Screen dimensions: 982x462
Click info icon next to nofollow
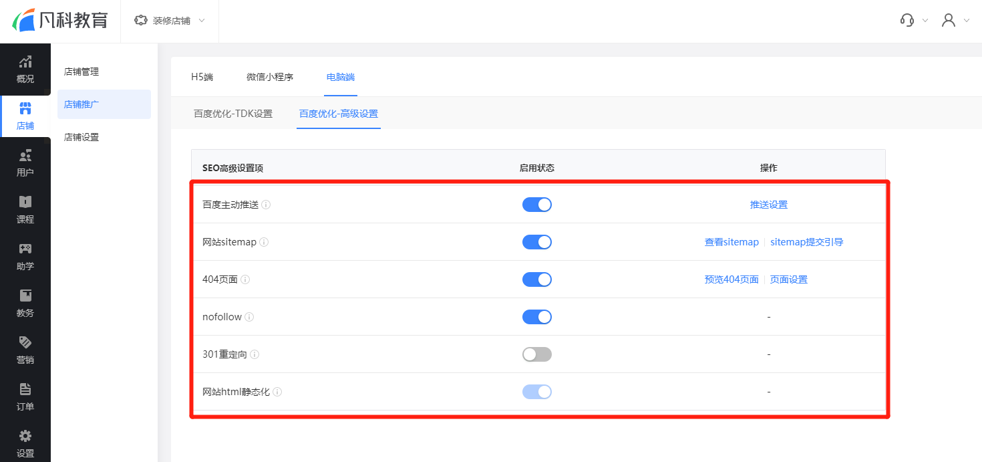[249, 317]
